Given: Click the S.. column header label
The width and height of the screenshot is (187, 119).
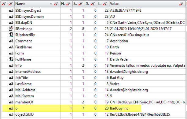Looking at the screenshot, I should point(75,4).
